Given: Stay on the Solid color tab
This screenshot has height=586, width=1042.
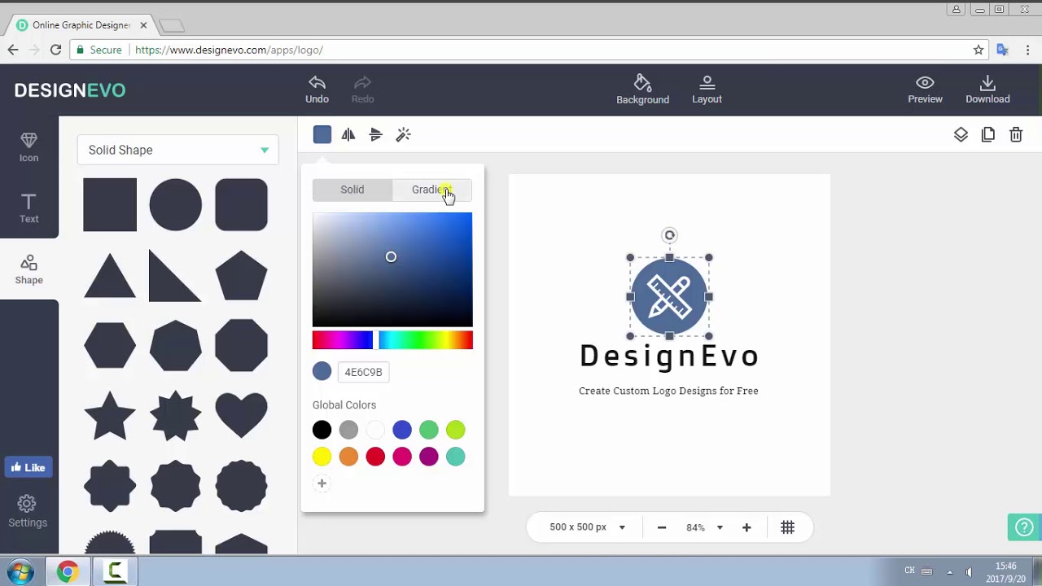Looking at the screenshot, I should [352, 190].
